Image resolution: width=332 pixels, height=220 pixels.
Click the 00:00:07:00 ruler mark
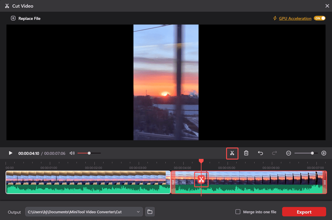pos(315,168)
